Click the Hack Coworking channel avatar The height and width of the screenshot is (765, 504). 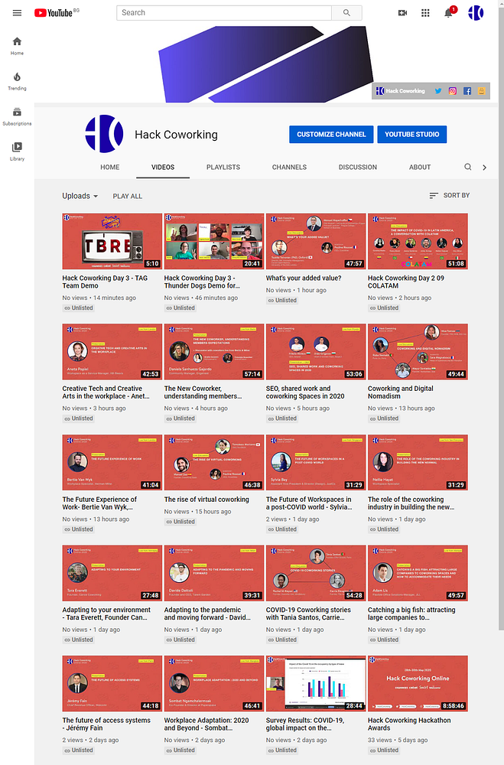pos(104,134)
